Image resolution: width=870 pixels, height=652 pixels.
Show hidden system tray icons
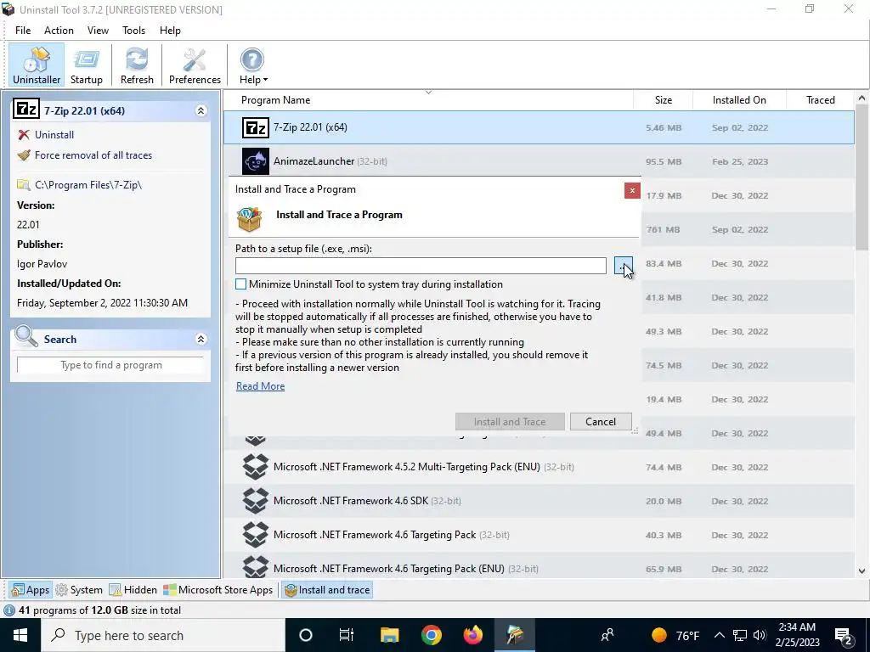(719, 635)
